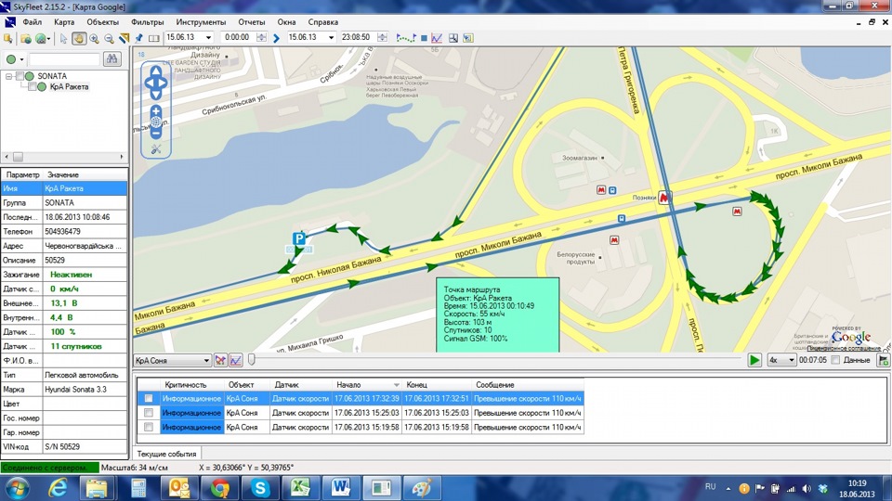This screenshot has width=892, height=501.
Task: Open the Окна menu
Action: point(286,22)
